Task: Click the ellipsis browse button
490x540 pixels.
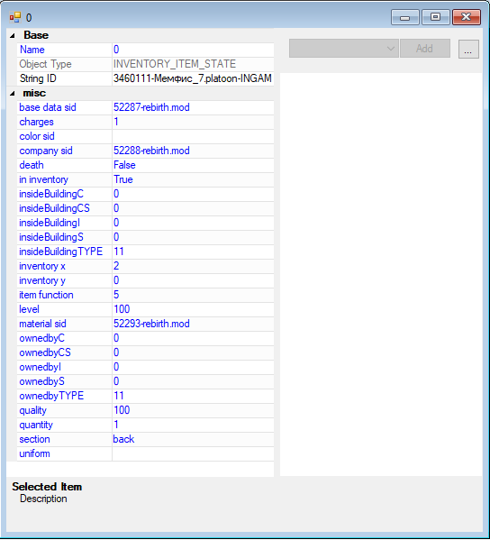Action: 468,50
